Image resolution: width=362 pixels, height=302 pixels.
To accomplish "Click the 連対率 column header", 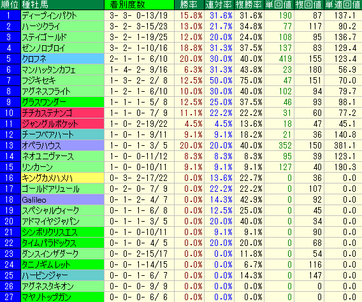I will tap(219, 4).
